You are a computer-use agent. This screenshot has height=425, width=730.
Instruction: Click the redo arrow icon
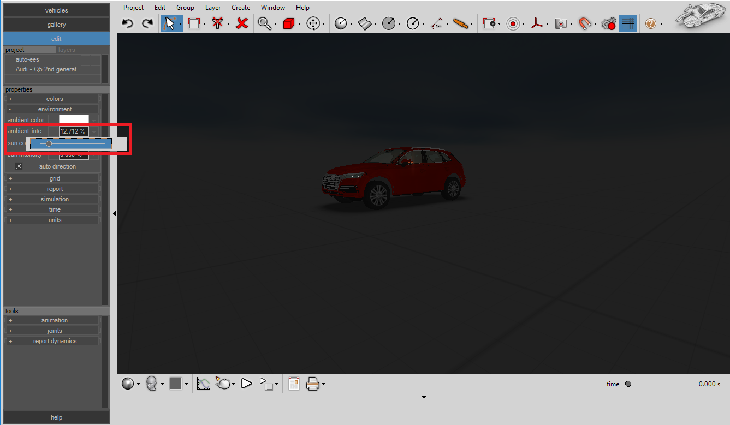click(x=147, y=23)
